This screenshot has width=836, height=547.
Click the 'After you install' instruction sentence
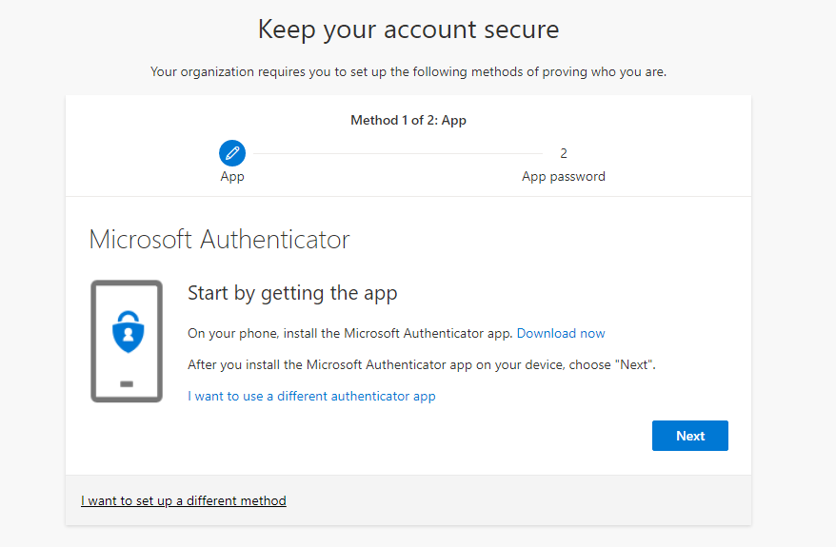(421, 365)
